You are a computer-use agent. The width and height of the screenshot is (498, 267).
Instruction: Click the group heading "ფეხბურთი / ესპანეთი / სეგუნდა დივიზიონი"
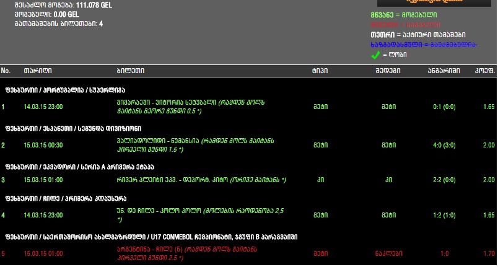pos(73,129)
